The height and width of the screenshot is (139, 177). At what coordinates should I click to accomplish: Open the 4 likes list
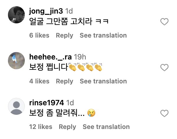coord(39,81)
